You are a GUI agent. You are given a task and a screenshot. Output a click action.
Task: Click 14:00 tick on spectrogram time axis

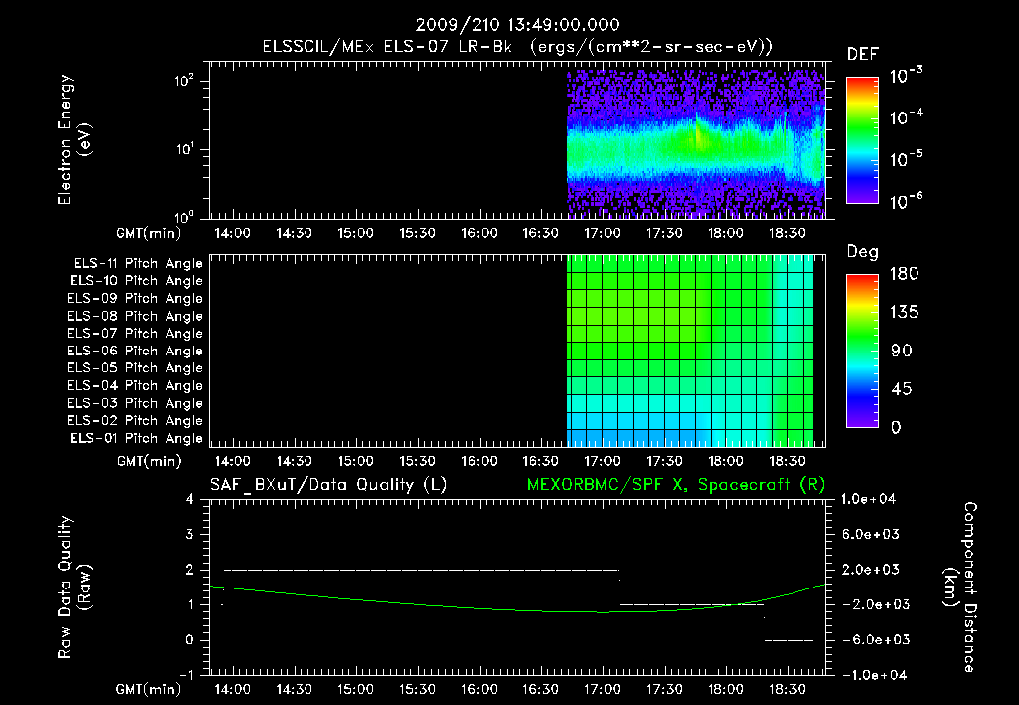(x=233, y=233)
